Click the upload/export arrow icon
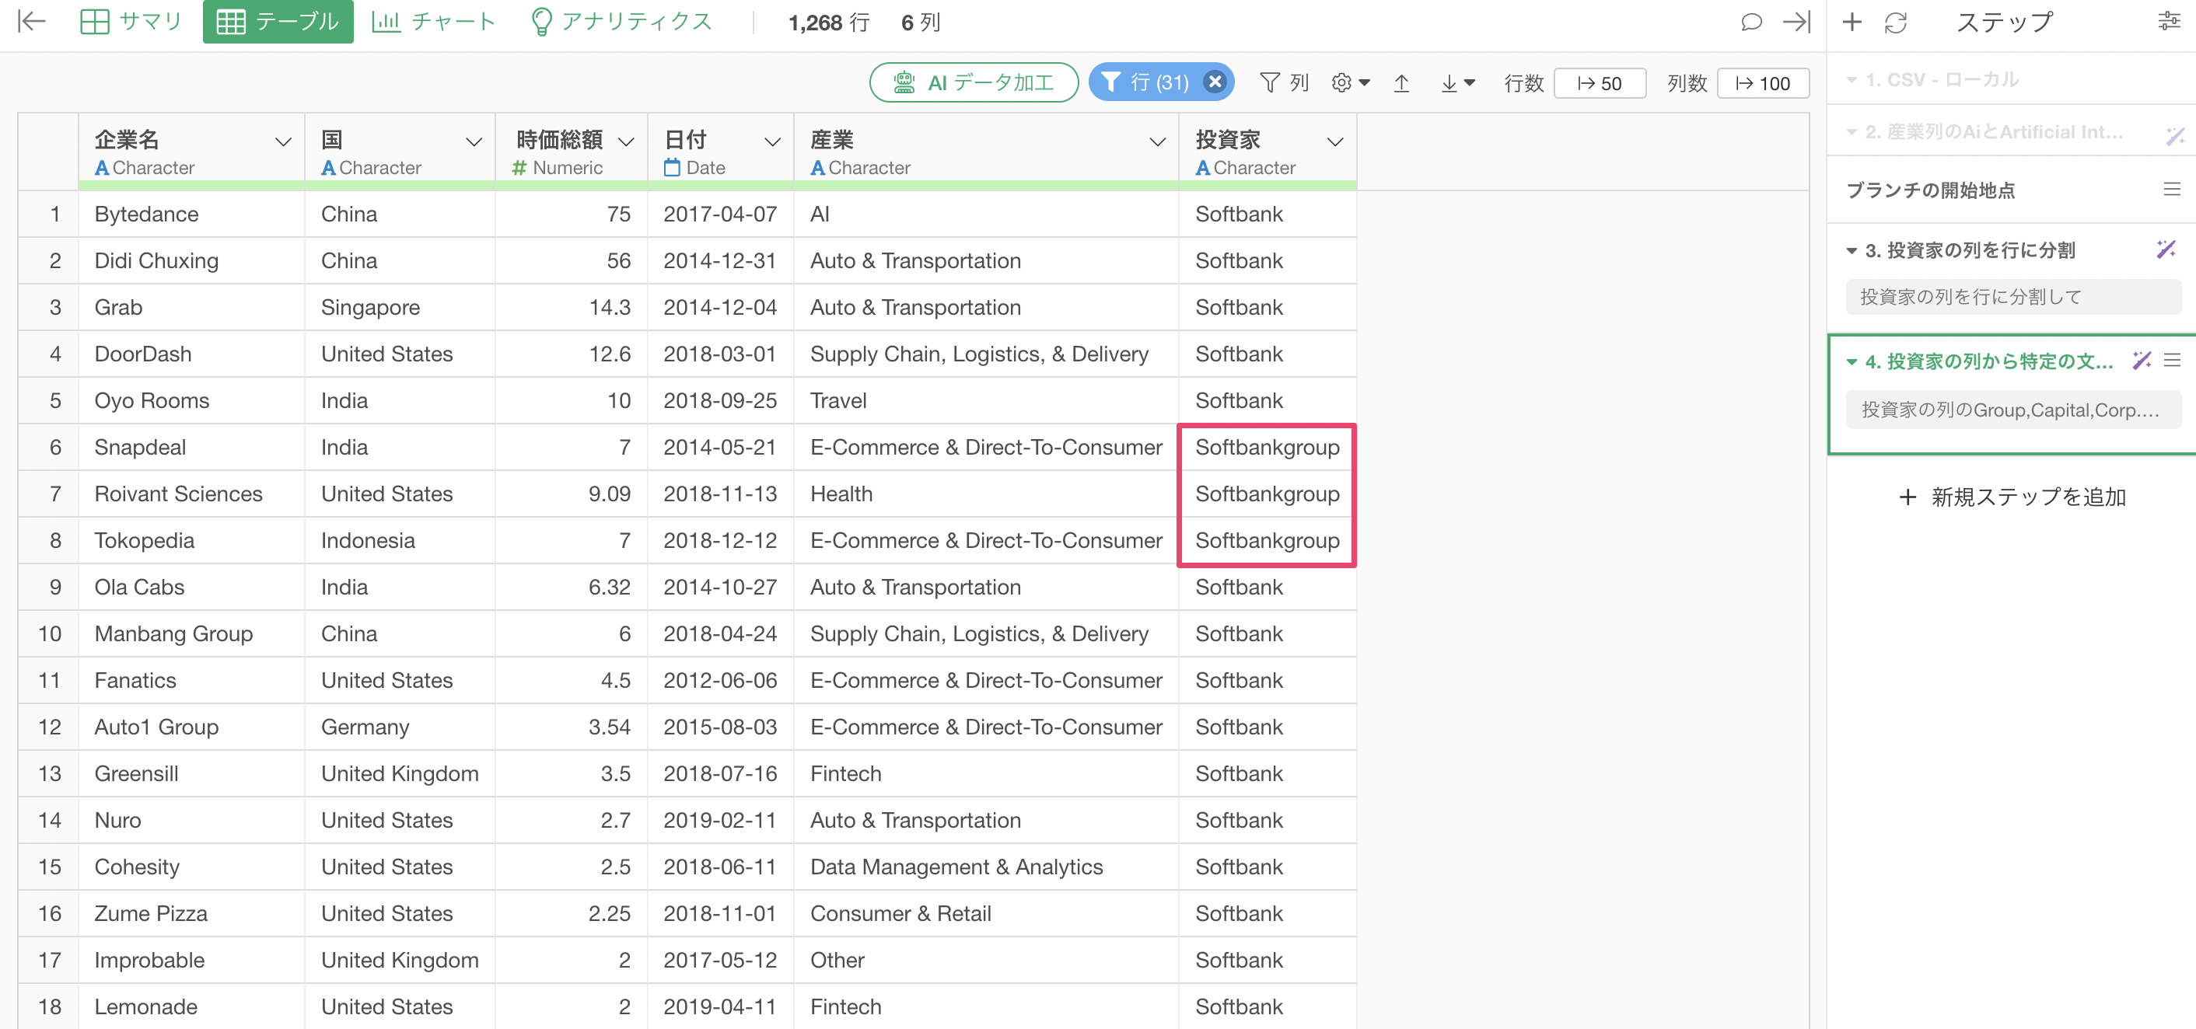 (1401, 83)
